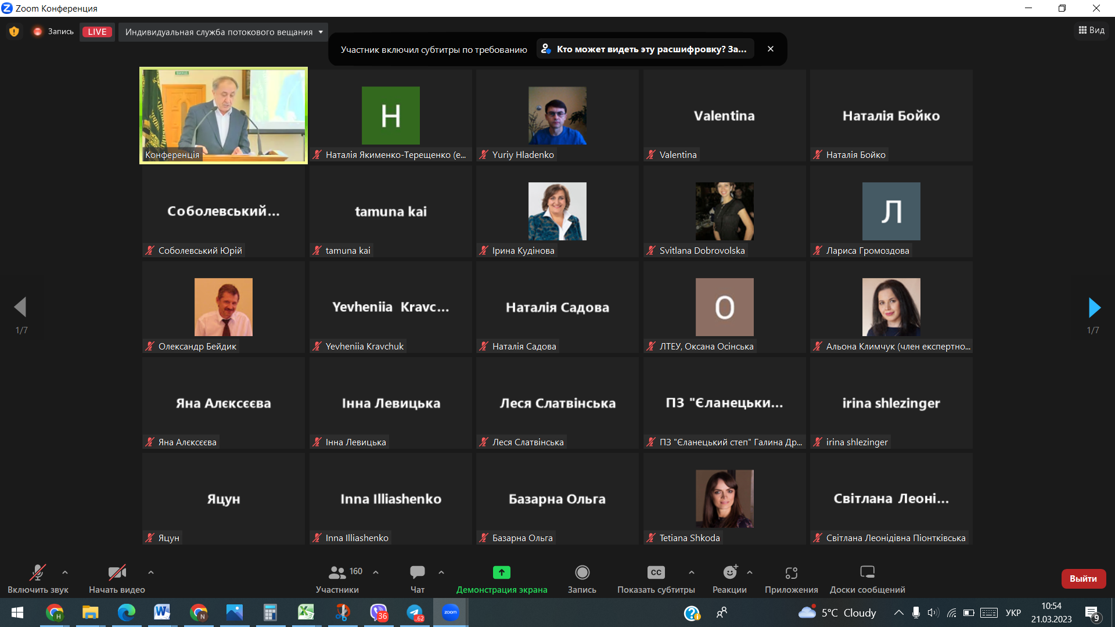Screen dimensions: 1115x627
Task: Open the Chat panel
Action: point(417,572)
